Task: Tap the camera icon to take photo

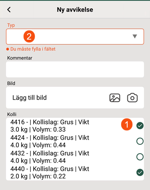Action: [x=132, y=98]
